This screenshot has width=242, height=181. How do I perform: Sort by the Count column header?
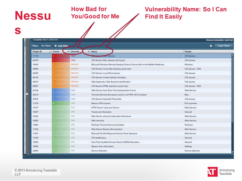pyautogui.click(x=61, y=52)
